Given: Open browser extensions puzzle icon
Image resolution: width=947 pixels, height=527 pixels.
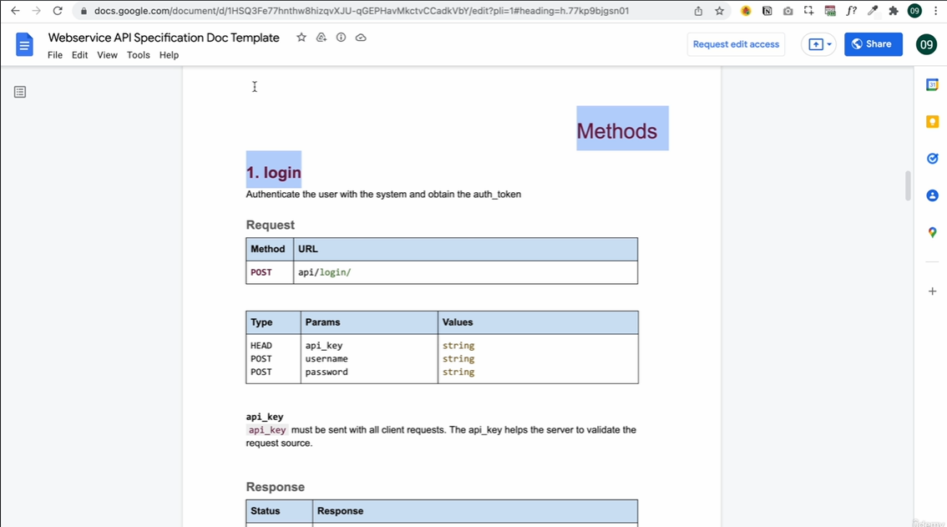Looking at the screenshot, I should 894,11.
